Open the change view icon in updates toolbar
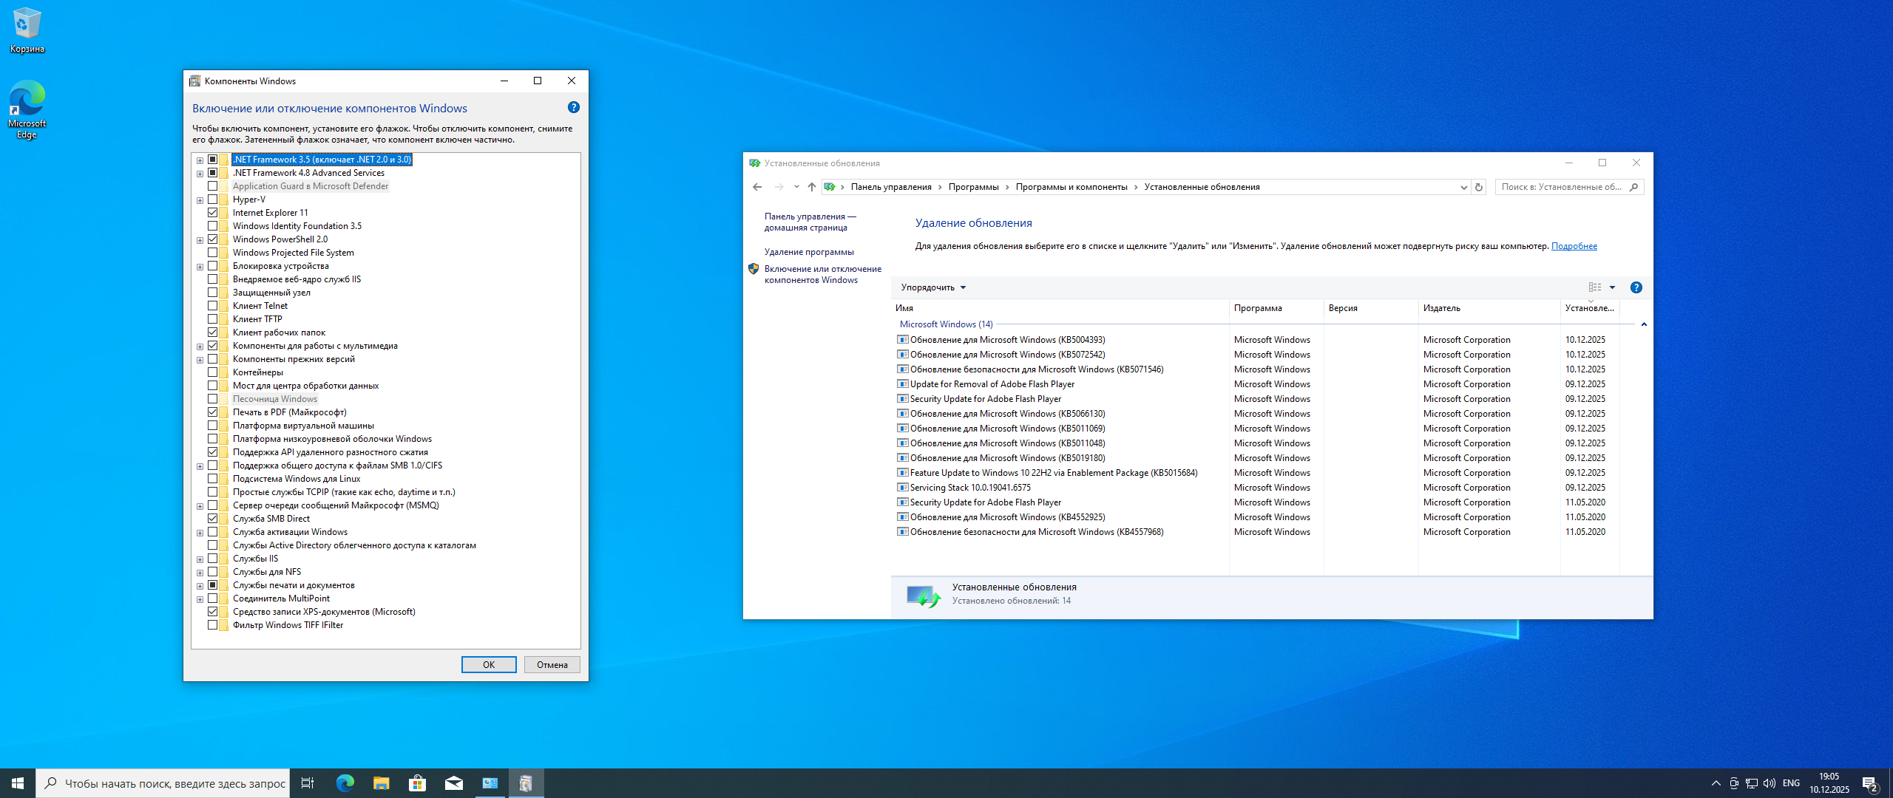The height and width of the screenshot is (798, 1893). [1595, 287]
